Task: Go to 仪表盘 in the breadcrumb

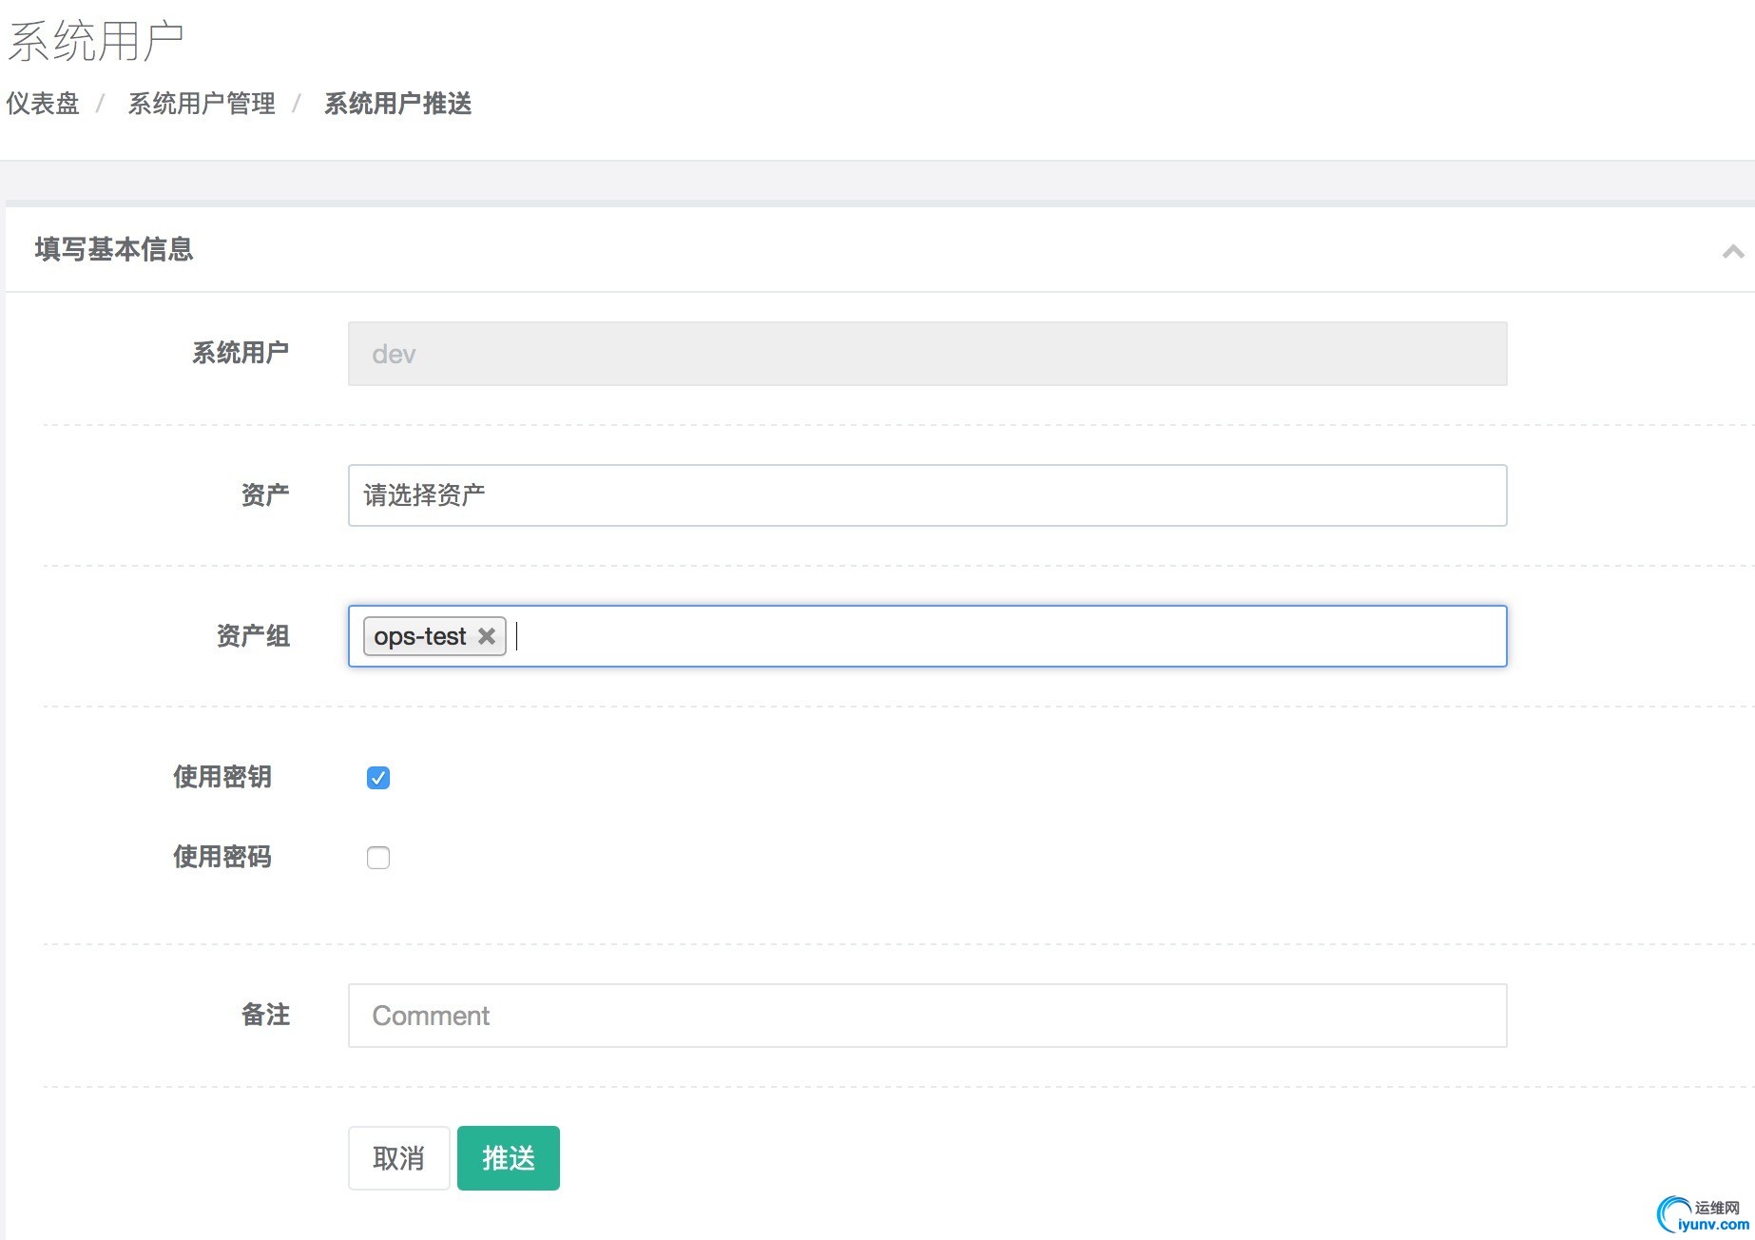Action: [x=43, y=104]
